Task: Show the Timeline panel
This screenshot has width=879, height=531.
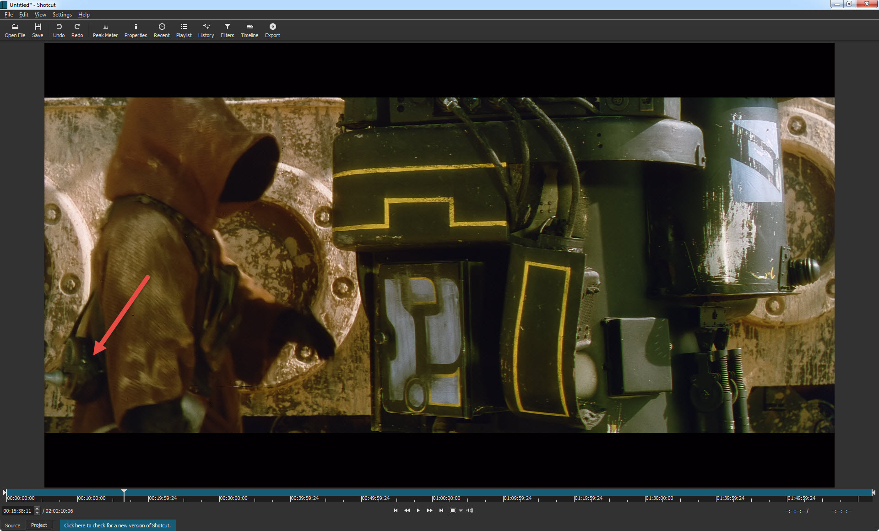Action: pos(250,30)
